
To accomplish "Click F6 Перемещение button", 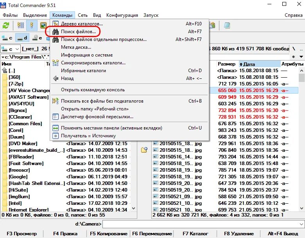I will tap(152, 234).
